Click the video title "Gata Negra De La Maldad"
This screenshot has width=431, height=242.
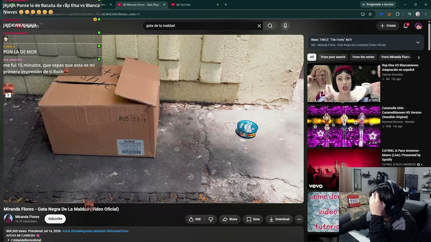61,209
